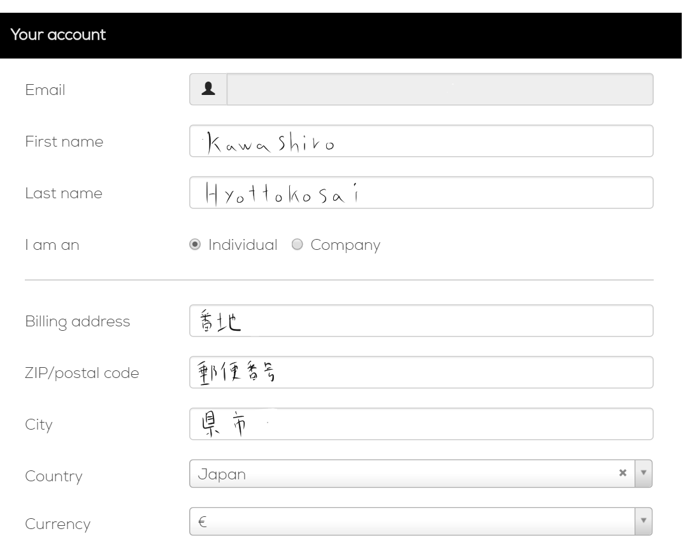Select the Company radio button
Image resolution: width=683 pixels, height=552 pixels.
pyautogui.click(x=297, y=245)
